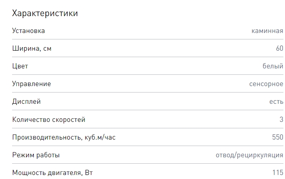285x179 pixels.
Task: Select the speed count value 3
Action: tap(281, 119)
